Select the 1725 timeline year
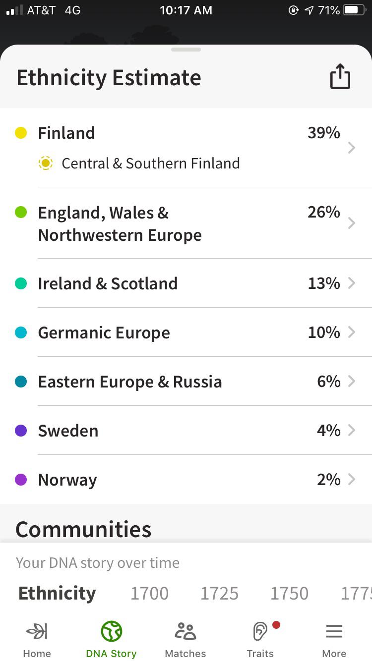Screen dimensions: 372x661 (219, 593)
